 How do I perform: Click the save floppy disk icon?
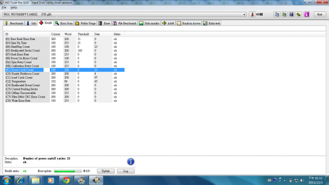pos(291,14)
